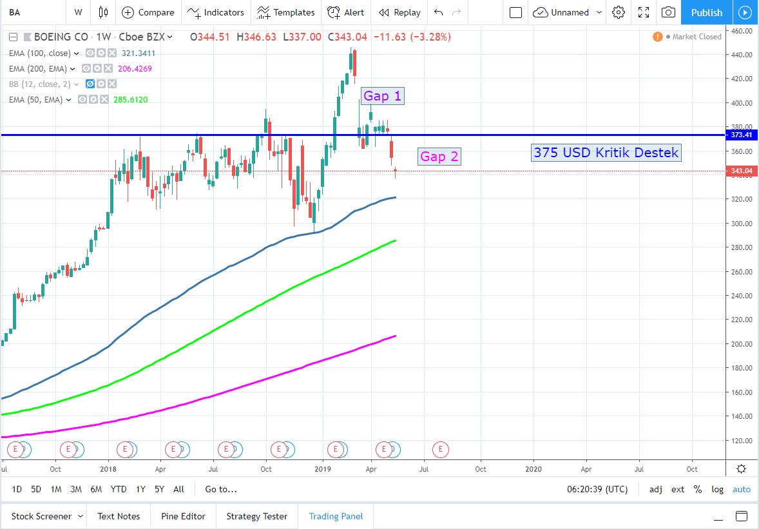Image resolution: width=759 pixels, height=529 pixels.
Task: Toggle ext extended hours
Action: (678, 489)
